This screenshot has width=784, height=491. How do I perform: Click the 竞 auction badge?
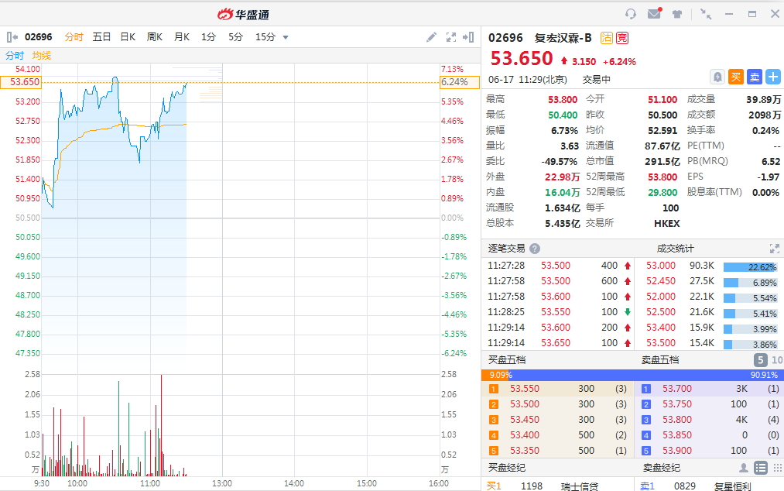(622, 37)
